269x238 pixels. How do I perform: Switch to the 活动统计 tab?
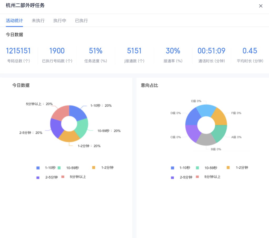[x=14, y=20]
